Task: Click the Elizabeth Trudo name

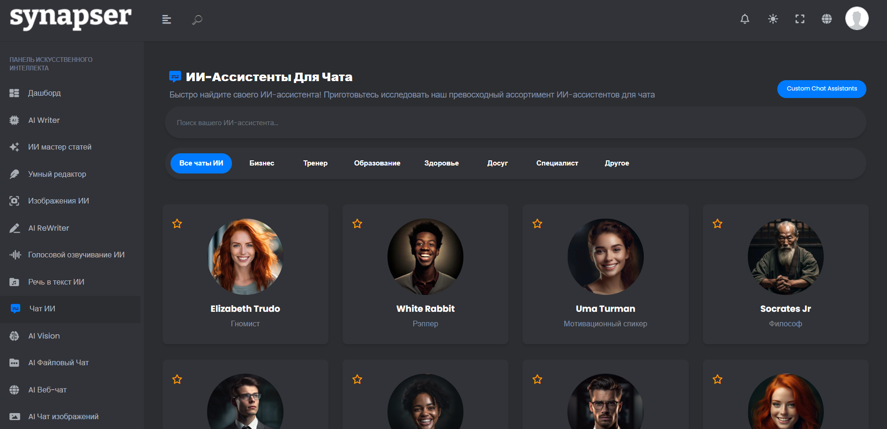Action: tap(246, 309)
